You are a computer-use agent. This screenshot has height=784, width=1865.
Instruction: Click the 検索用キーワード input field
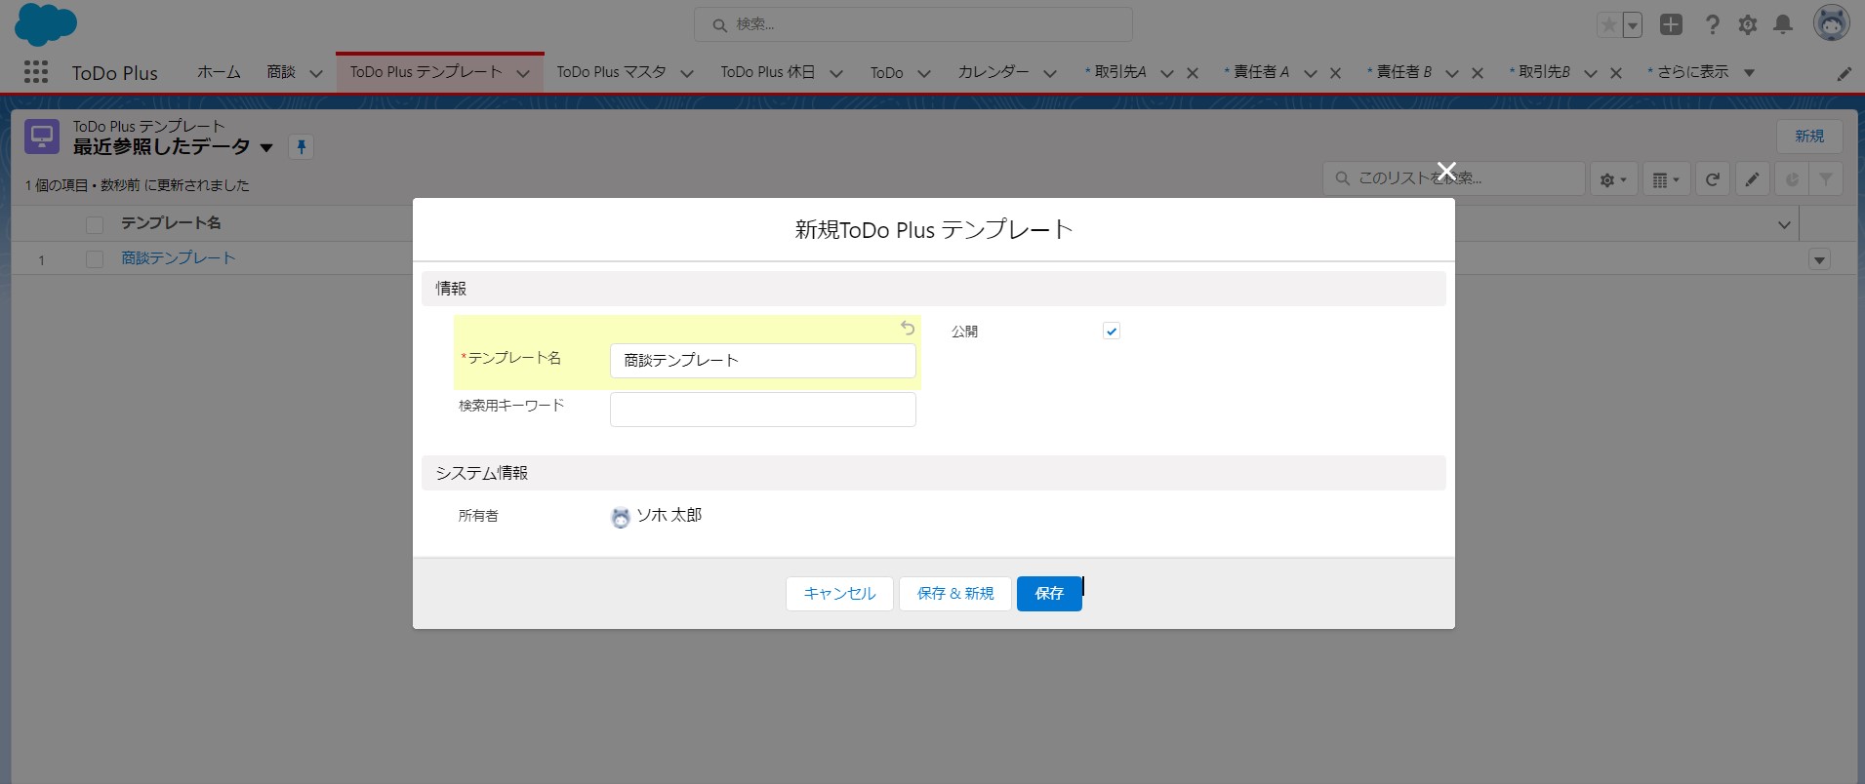[x=763, y=410]
